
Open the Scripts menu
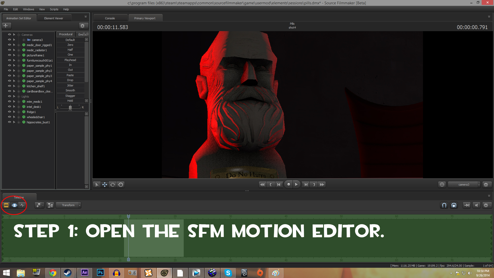54,9
